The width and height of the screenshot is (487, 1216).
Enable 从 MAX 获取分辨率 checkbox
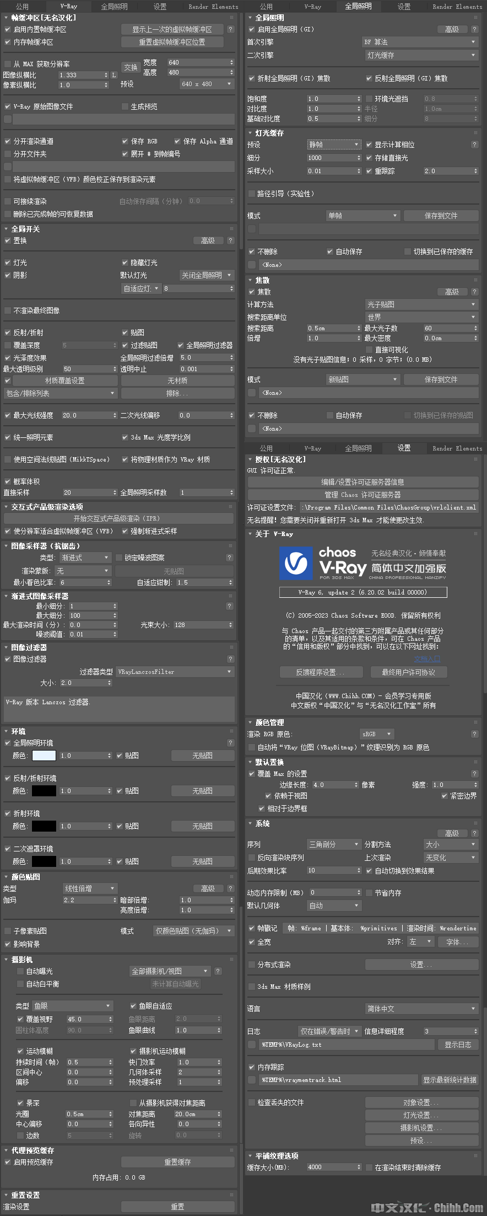(x=8, y=64)
